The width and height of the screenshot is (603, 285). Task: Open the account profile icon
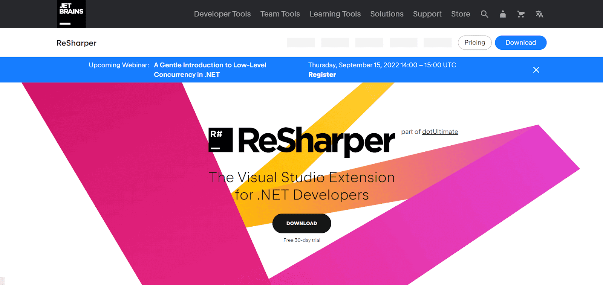[x=502, y=14]
